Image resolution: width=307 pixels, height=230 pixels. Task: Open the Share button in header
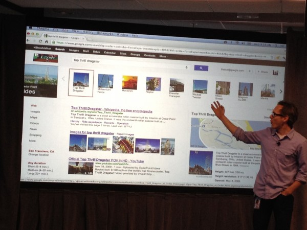point(264,72)
